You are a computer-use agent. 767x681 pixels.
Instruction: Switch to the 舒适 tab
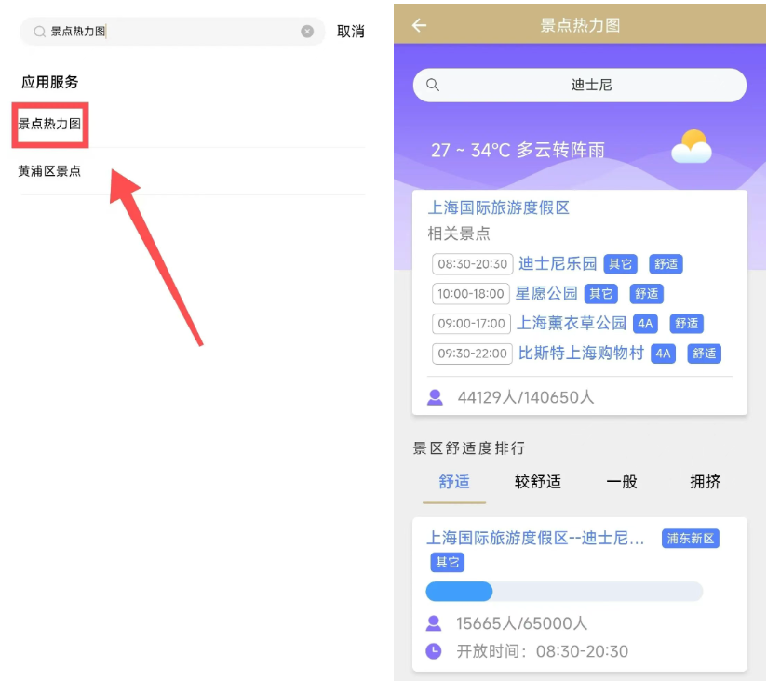[x=454, y=482]
